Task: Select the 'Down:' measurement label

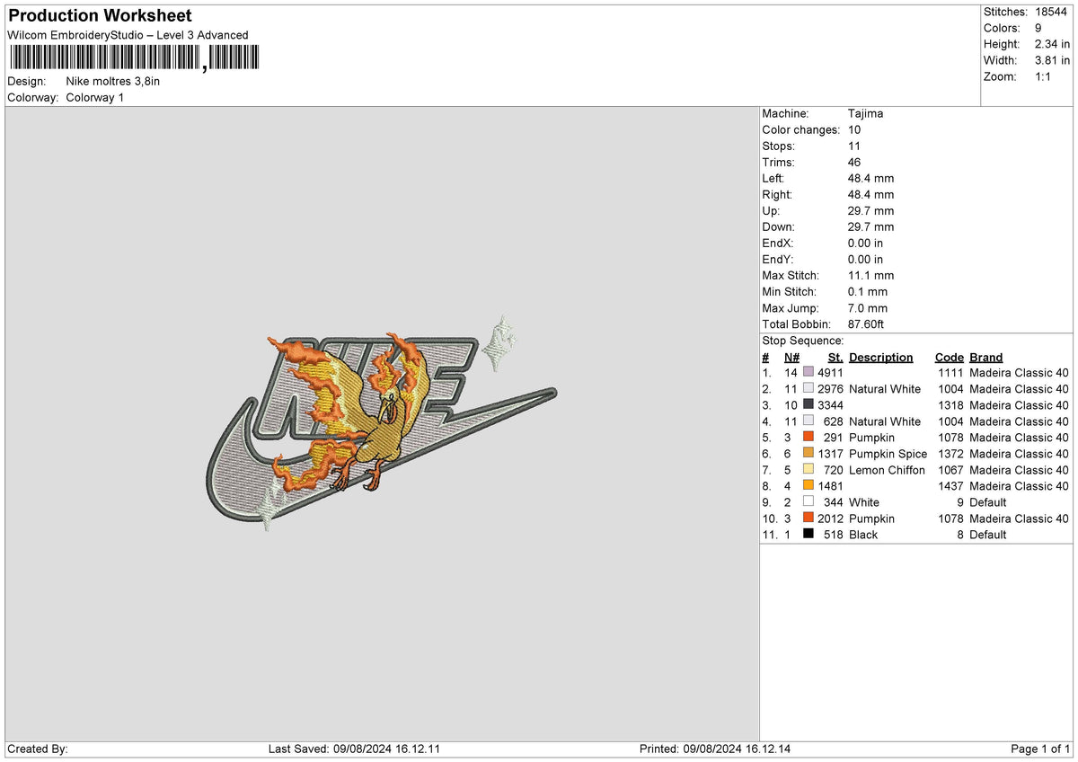Action: click(778, 226)
